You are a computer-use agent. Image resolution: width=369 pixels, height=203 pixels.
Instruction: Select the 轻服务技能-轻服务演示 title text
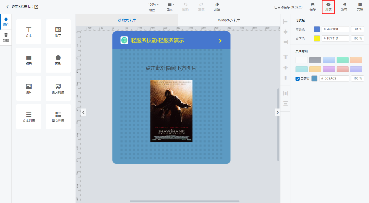pos(157,40)
